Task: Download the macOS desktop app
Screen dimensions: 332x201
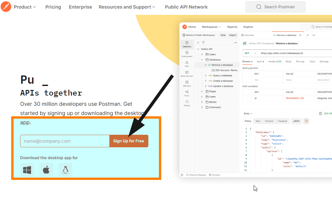Action: pyautogui.click(x=46, y=170)
